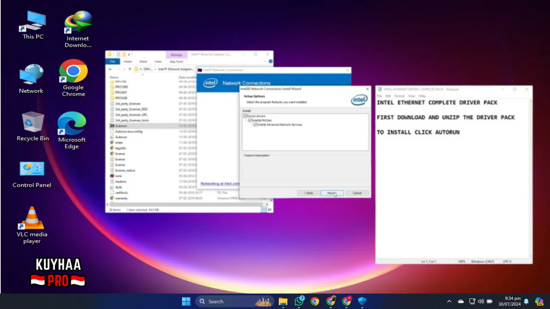Select the legaldis file in Explorer
Screen dimensions: 550x309
click(x=121, y=148)
